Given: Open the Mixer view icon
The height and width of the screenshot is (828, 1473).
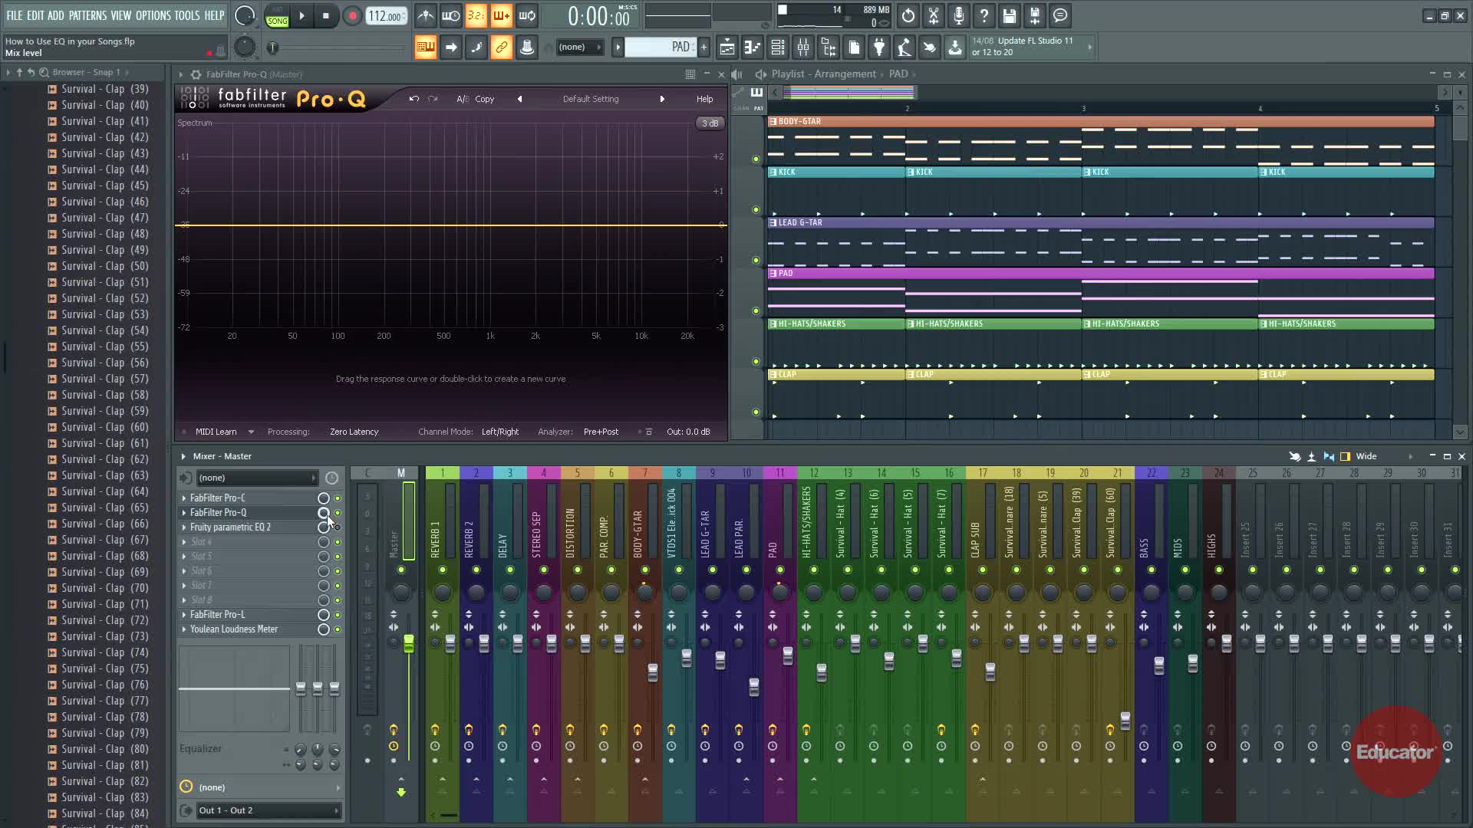Looking at the screenshot, I should click(x=802, y=48).
